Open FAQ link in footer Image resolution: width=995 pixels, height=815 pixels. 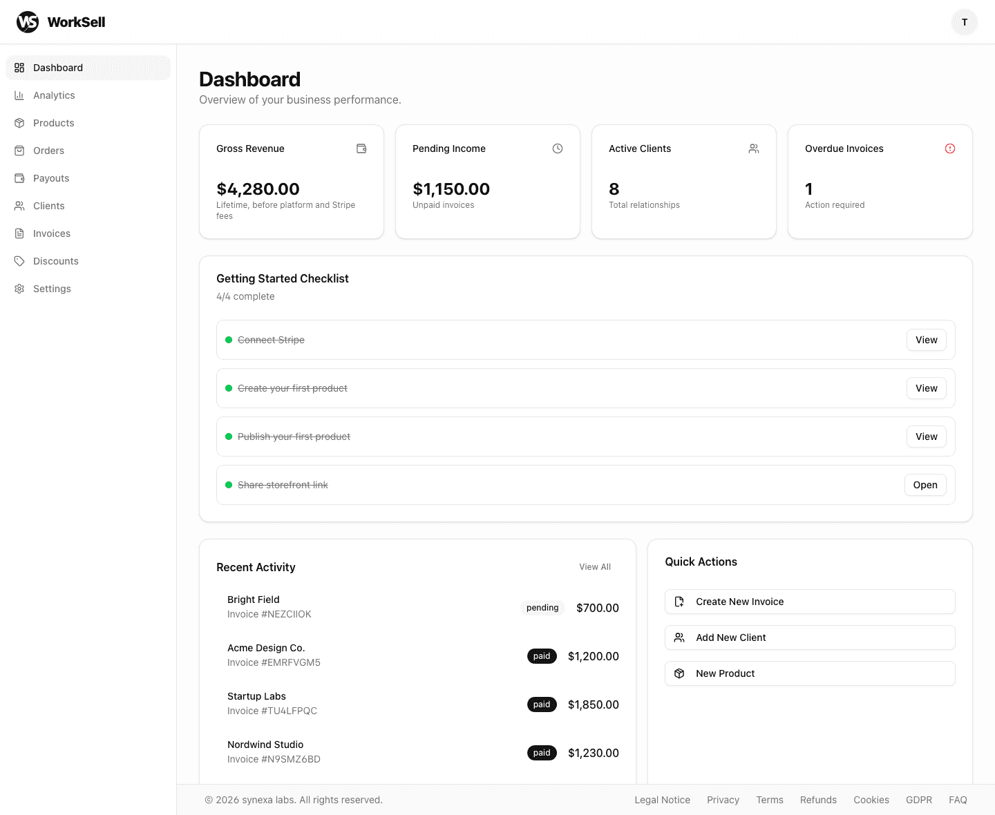[x=958, y=800]
